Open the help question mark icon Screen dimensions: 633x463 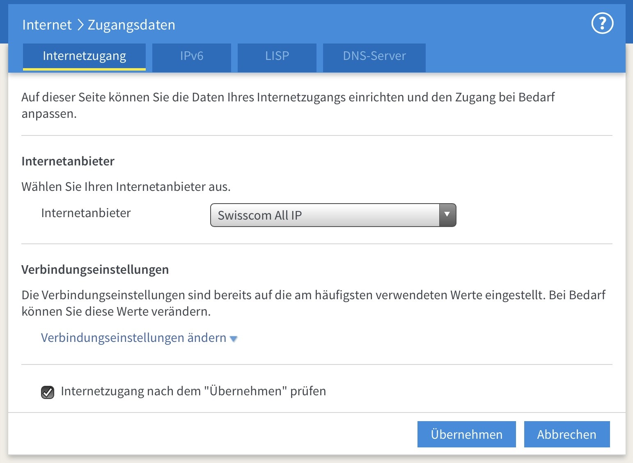pos(602,23)
